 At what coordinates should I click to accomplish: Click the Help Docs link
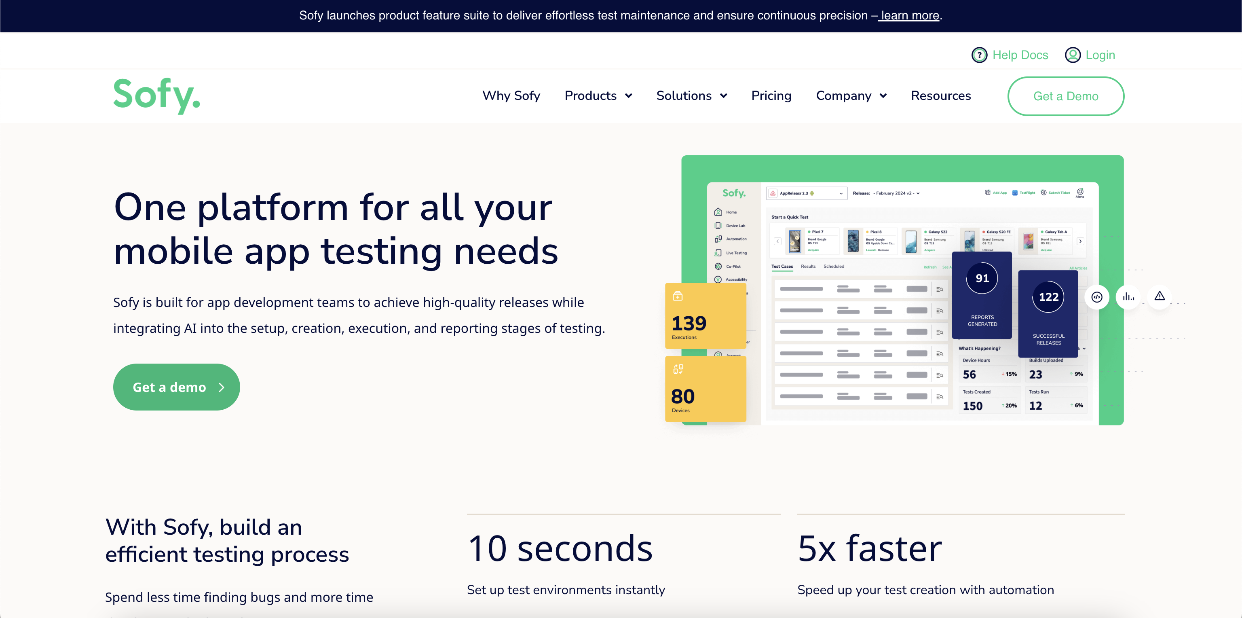(1020, 55)
